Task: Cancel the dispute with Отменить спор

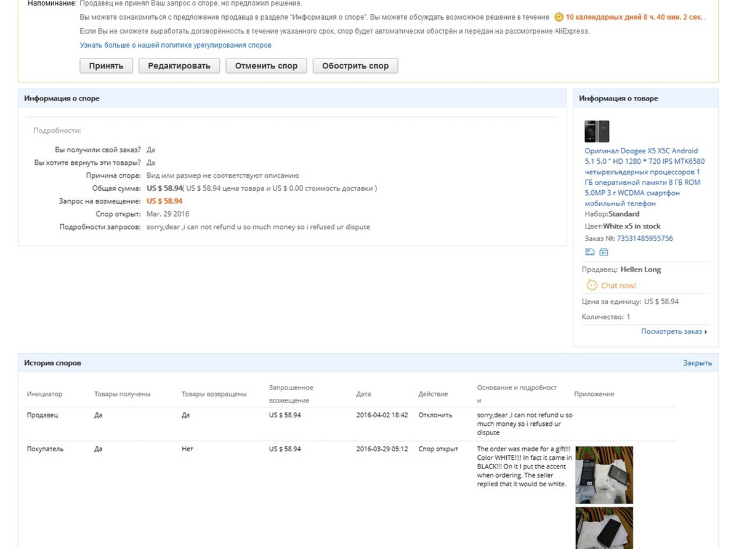Action: (x=266, y=66)
